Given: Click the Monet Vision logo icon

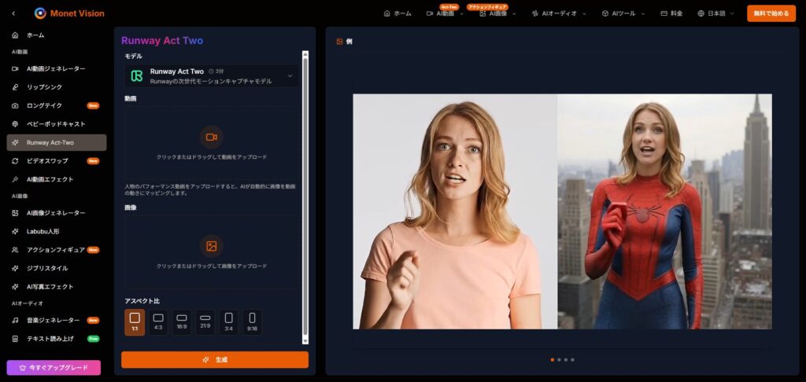Looking at the screenshot, I should click(40, 13).
